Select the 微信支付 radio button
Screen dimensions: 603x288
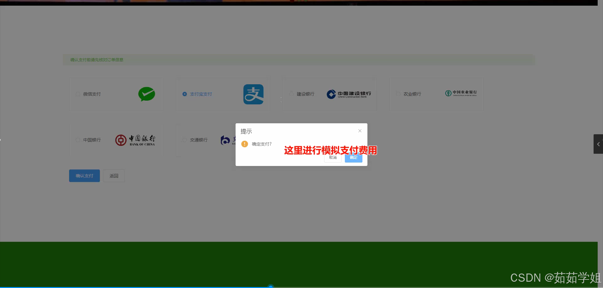click(x=78, y=94)
